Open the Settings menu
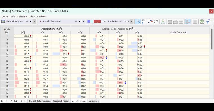214x111 pixels. (x=41, y=17)
